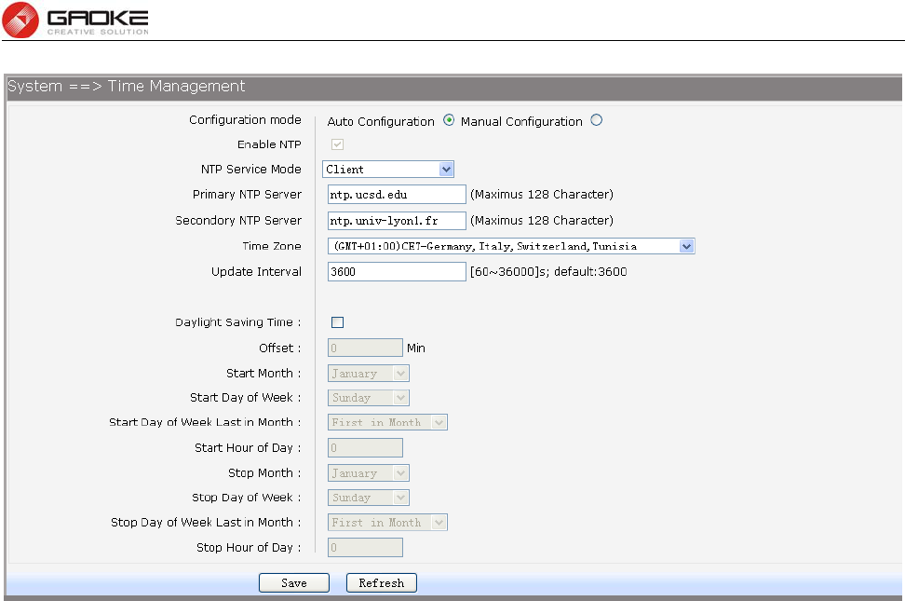The image size is (905, 601).
Task: Click the 'Time Zone' label
Action: (x=272, y=246)
